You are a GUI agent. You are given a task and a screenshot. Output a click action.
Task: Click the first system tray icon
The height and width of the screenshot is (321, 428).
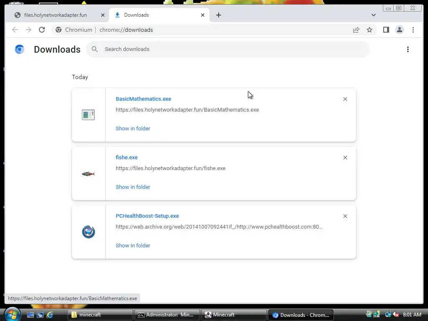369,314
